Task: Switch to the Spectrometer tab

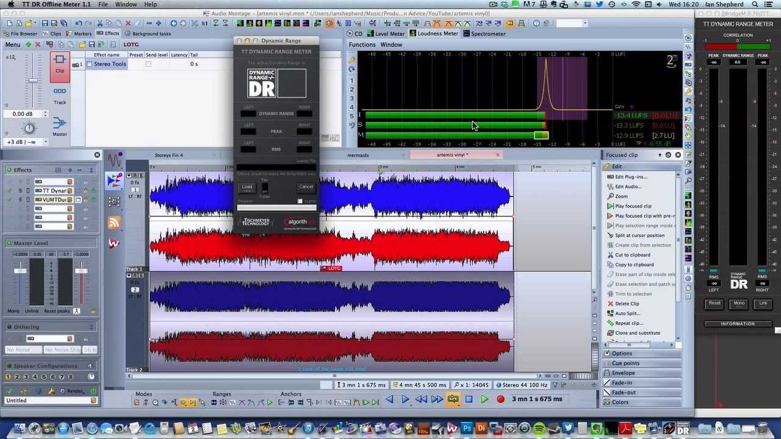Action: click(483, 34)
